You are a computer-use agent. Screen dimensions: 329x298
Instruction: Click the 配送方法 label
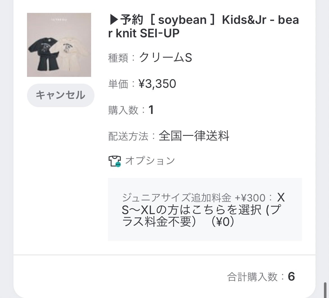tap(128, 136)
